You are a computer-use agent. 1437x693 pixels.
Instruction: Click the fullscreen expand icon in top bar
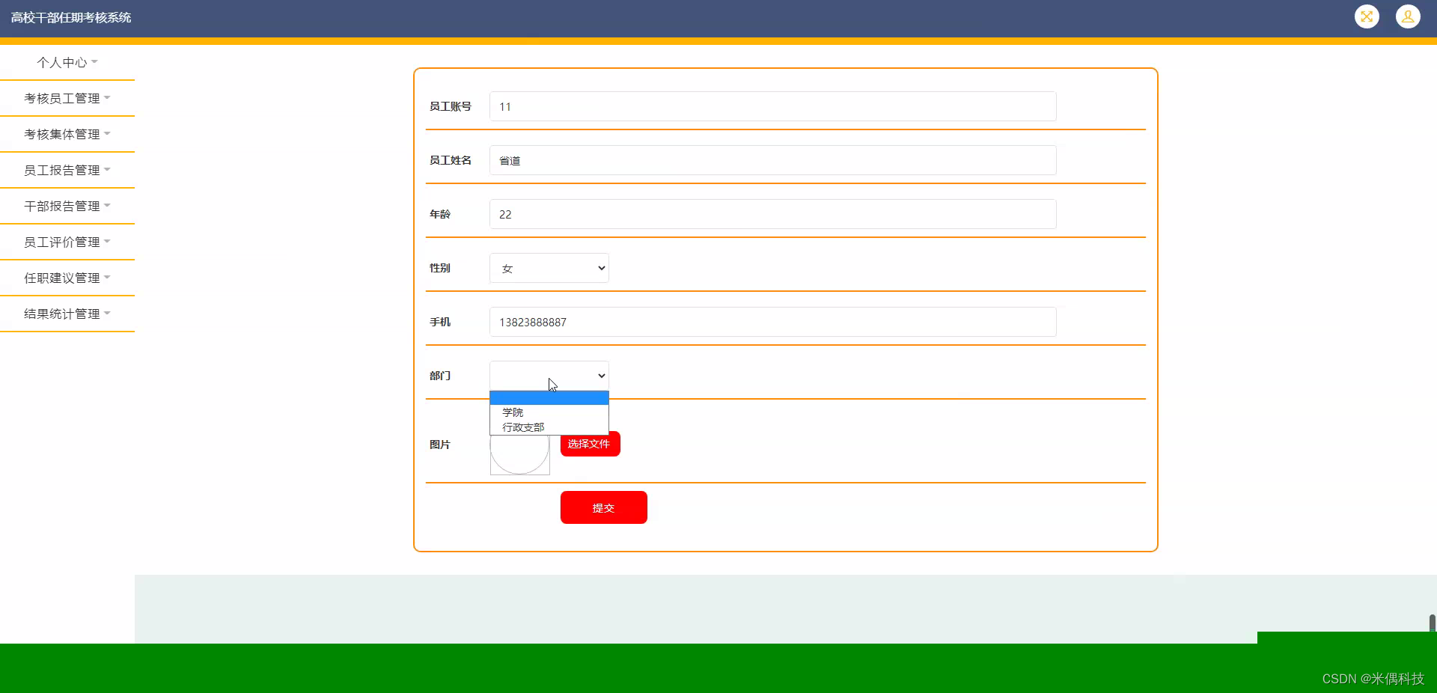pos(1367,16)
